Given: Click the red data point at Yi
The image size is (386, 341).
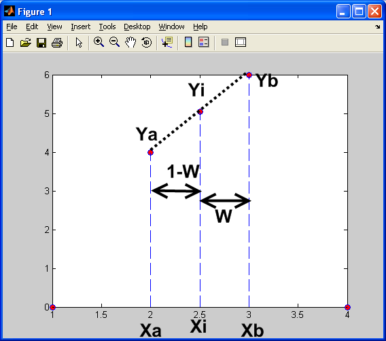Looking at the screenshot, I should (200, 111).
